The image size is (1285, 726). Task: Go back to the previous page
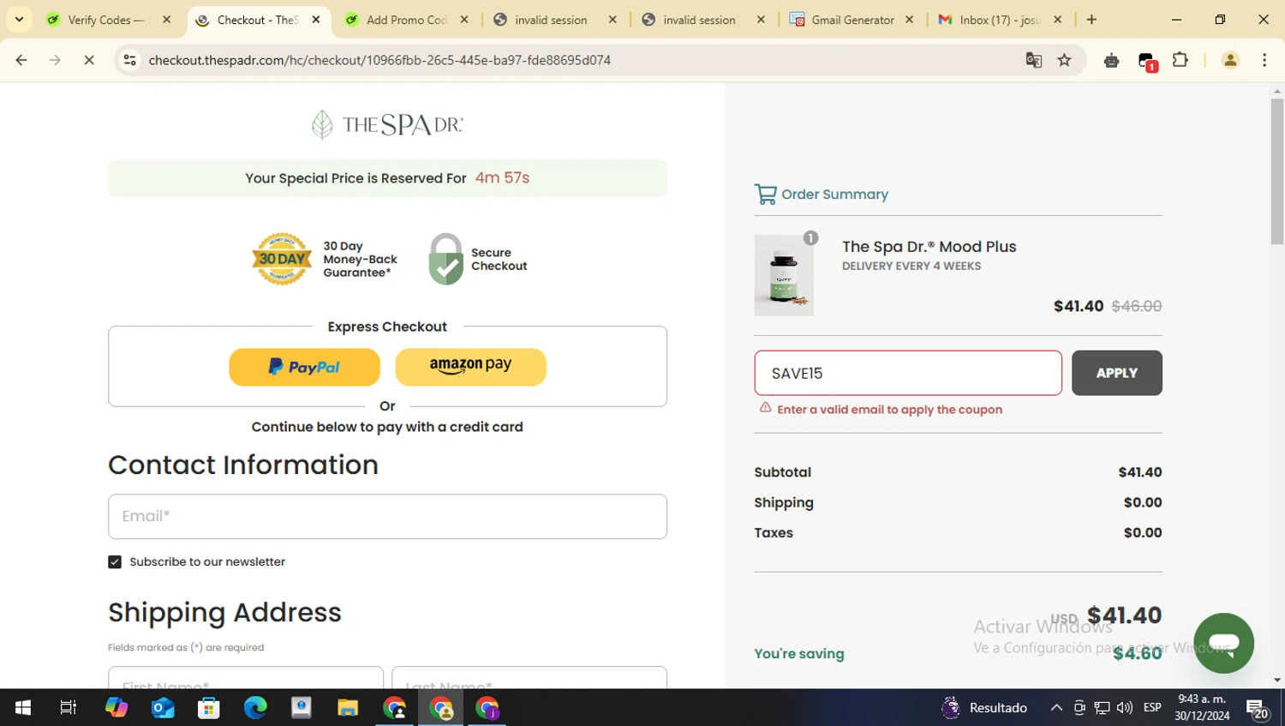[21, 60]
